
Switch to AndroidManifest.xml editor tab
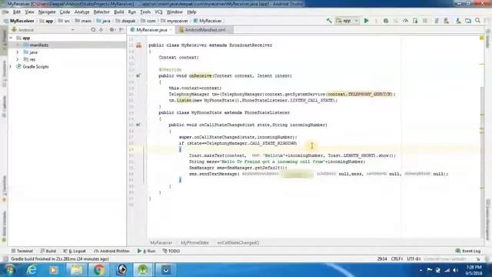[204, 30]
